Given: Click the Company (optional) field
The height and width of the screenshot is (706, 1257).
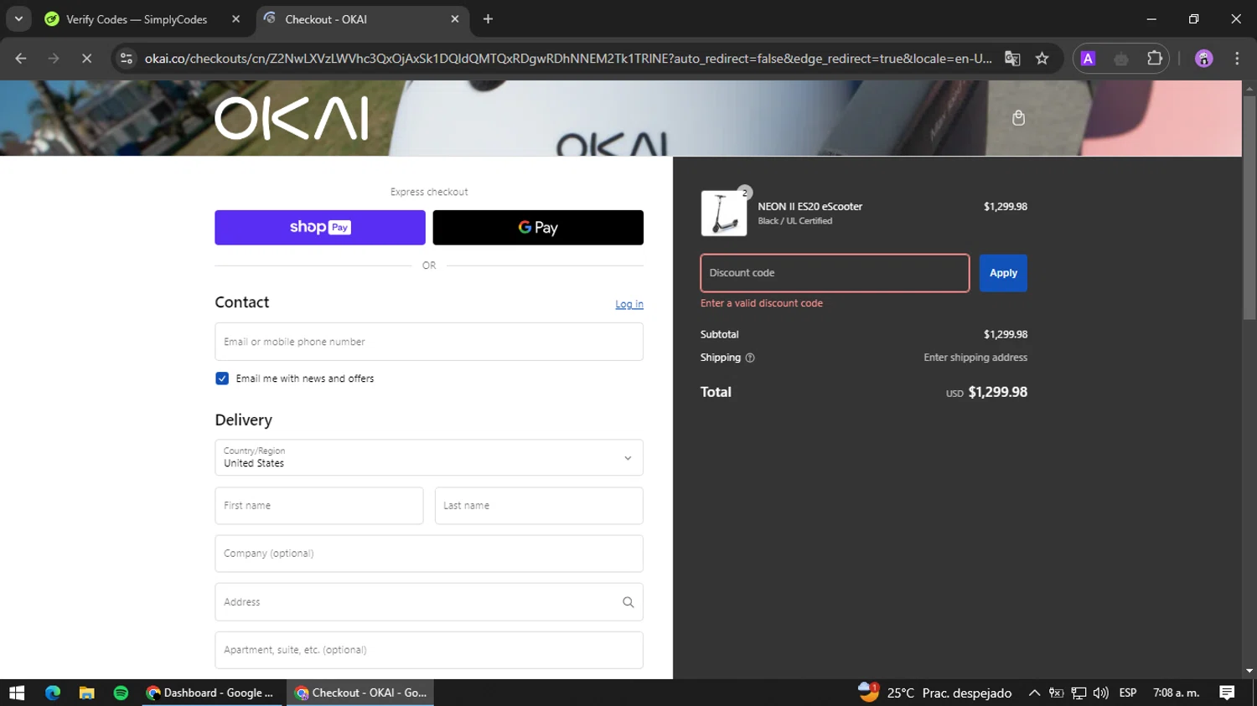Looking at the screenshot, I should pos(429,554).
